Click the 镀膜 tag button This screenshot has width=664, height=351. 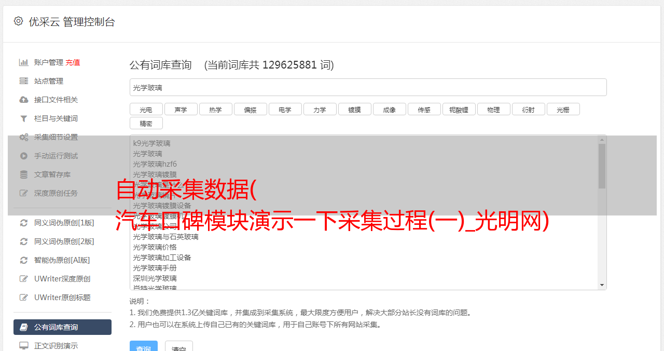click(355, 109)
